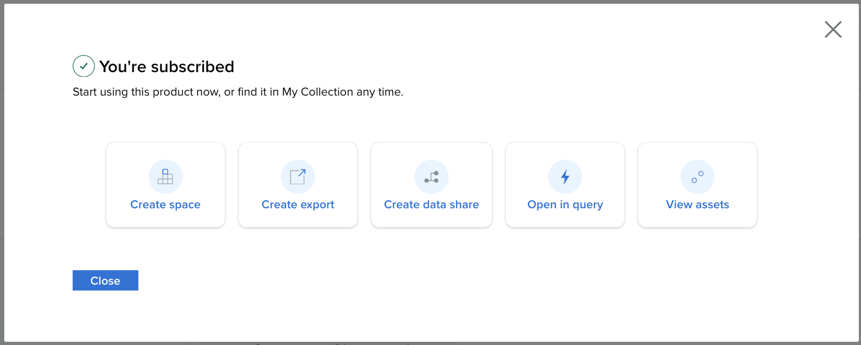861x345 pixels.
Task: Click the export arrow icon
Action: [298, 177]
